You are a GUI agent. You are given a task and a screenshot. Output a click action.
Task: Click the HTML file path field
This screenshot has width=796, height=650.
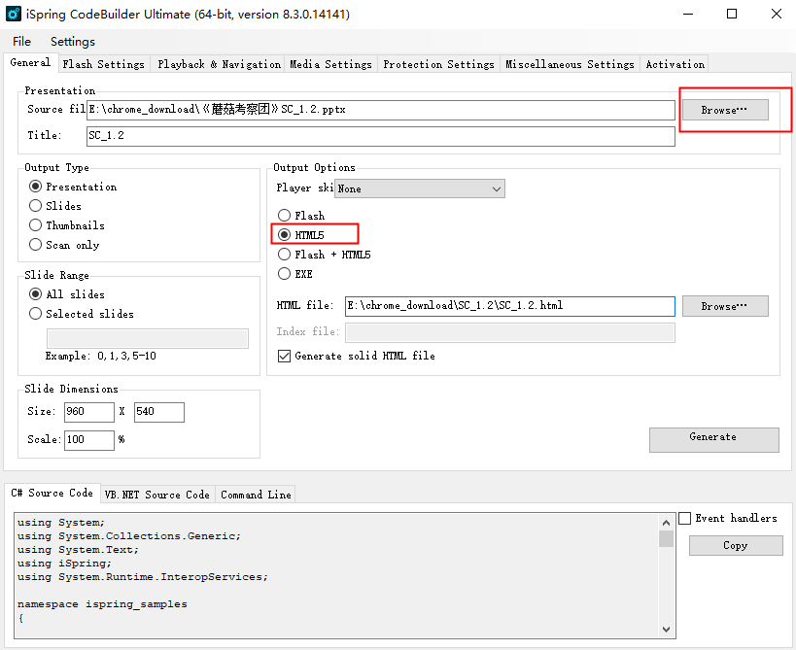tap(510, 306)
